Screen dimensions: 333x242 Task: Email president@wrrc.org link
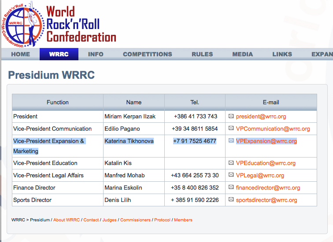pos(261,117)
